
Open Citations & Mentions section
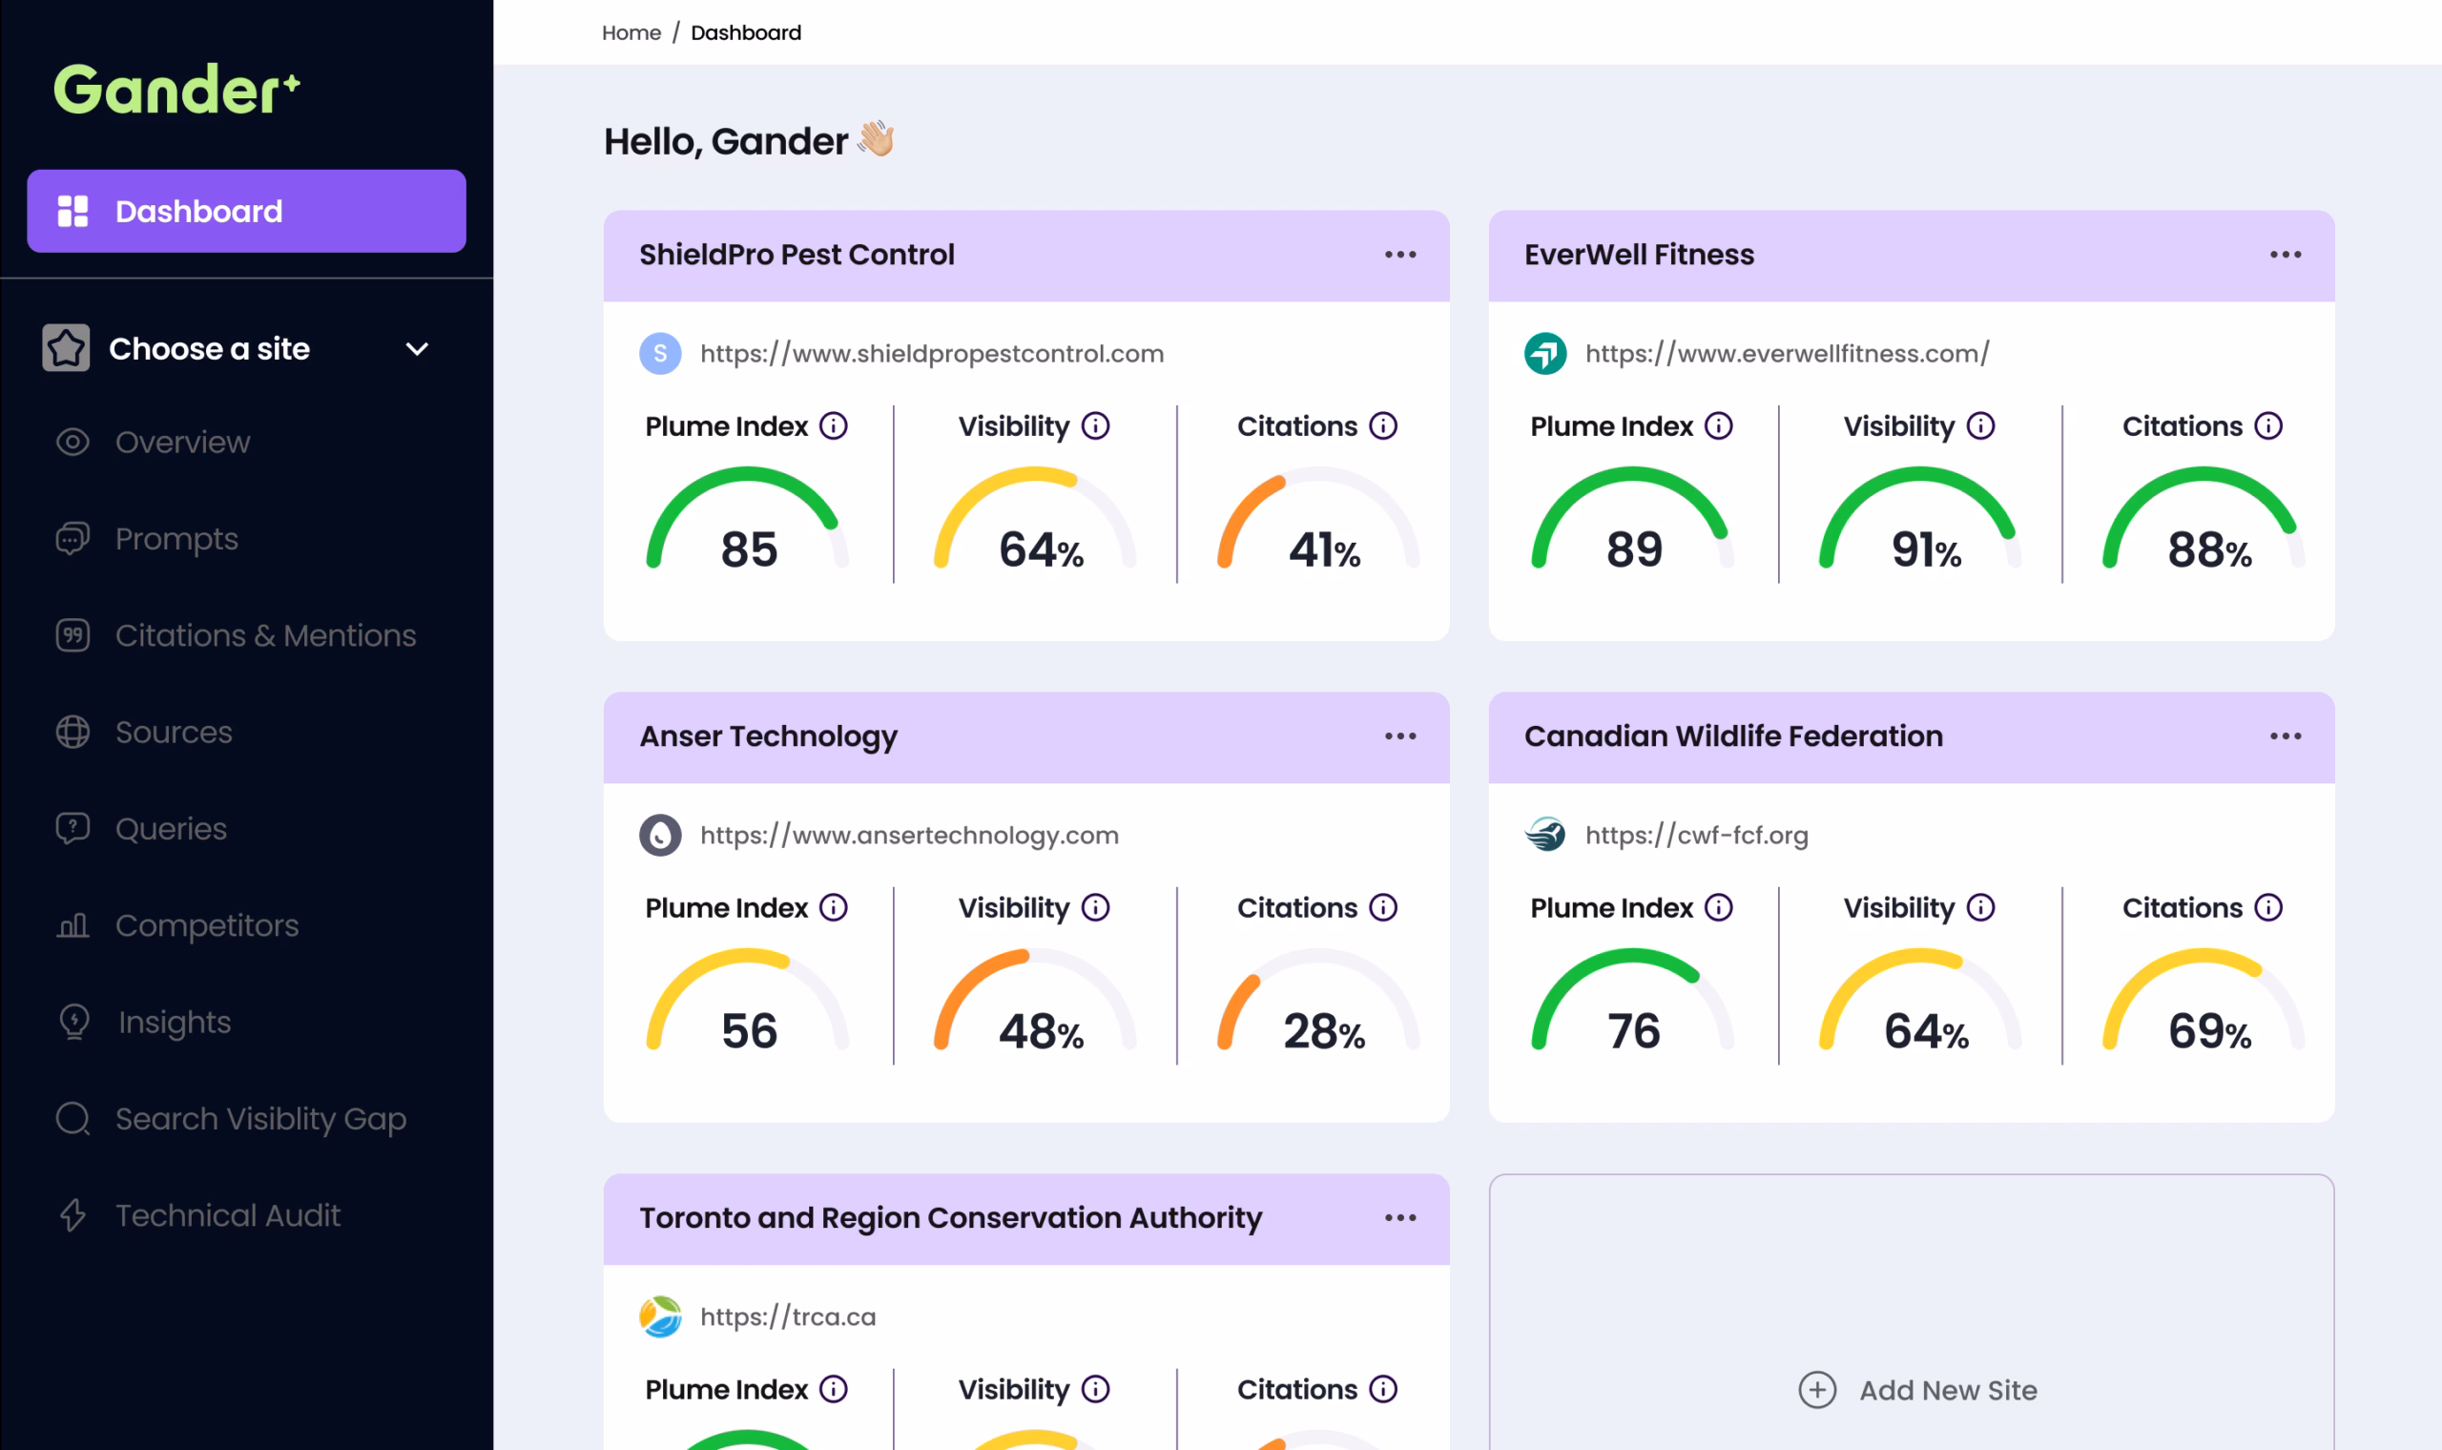[x=237, y=635]
